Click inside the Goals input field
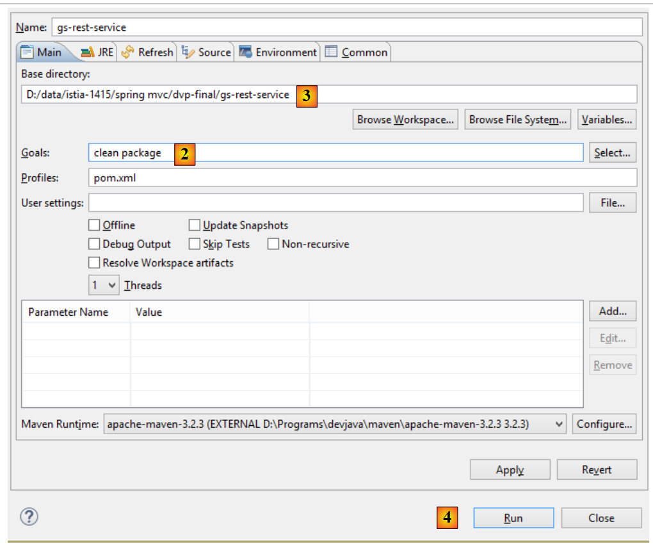 [x=384, y=152]
